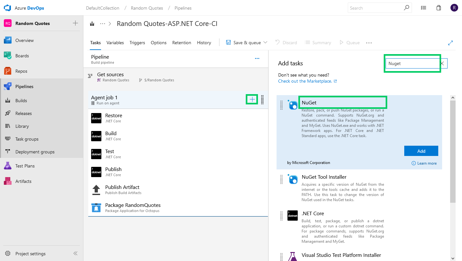Select Package RandomQuotes Octopus task
Screen dimensions: 462x261
(178, 208)
